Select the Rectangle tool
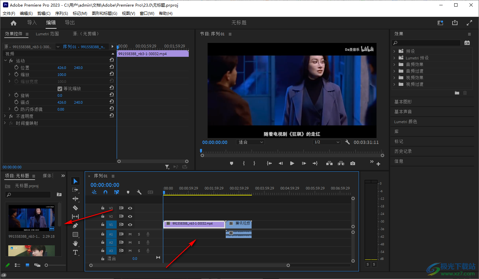This screenshot has width=479, height=279. (75, 234)
